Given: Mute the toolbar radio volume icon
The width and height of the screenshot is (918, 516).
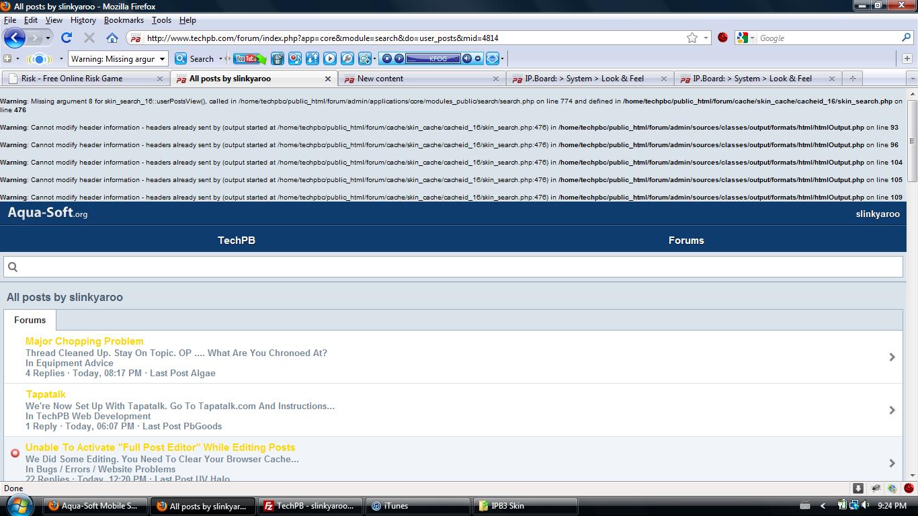Looking at the screenshot, I should (467, 58).
